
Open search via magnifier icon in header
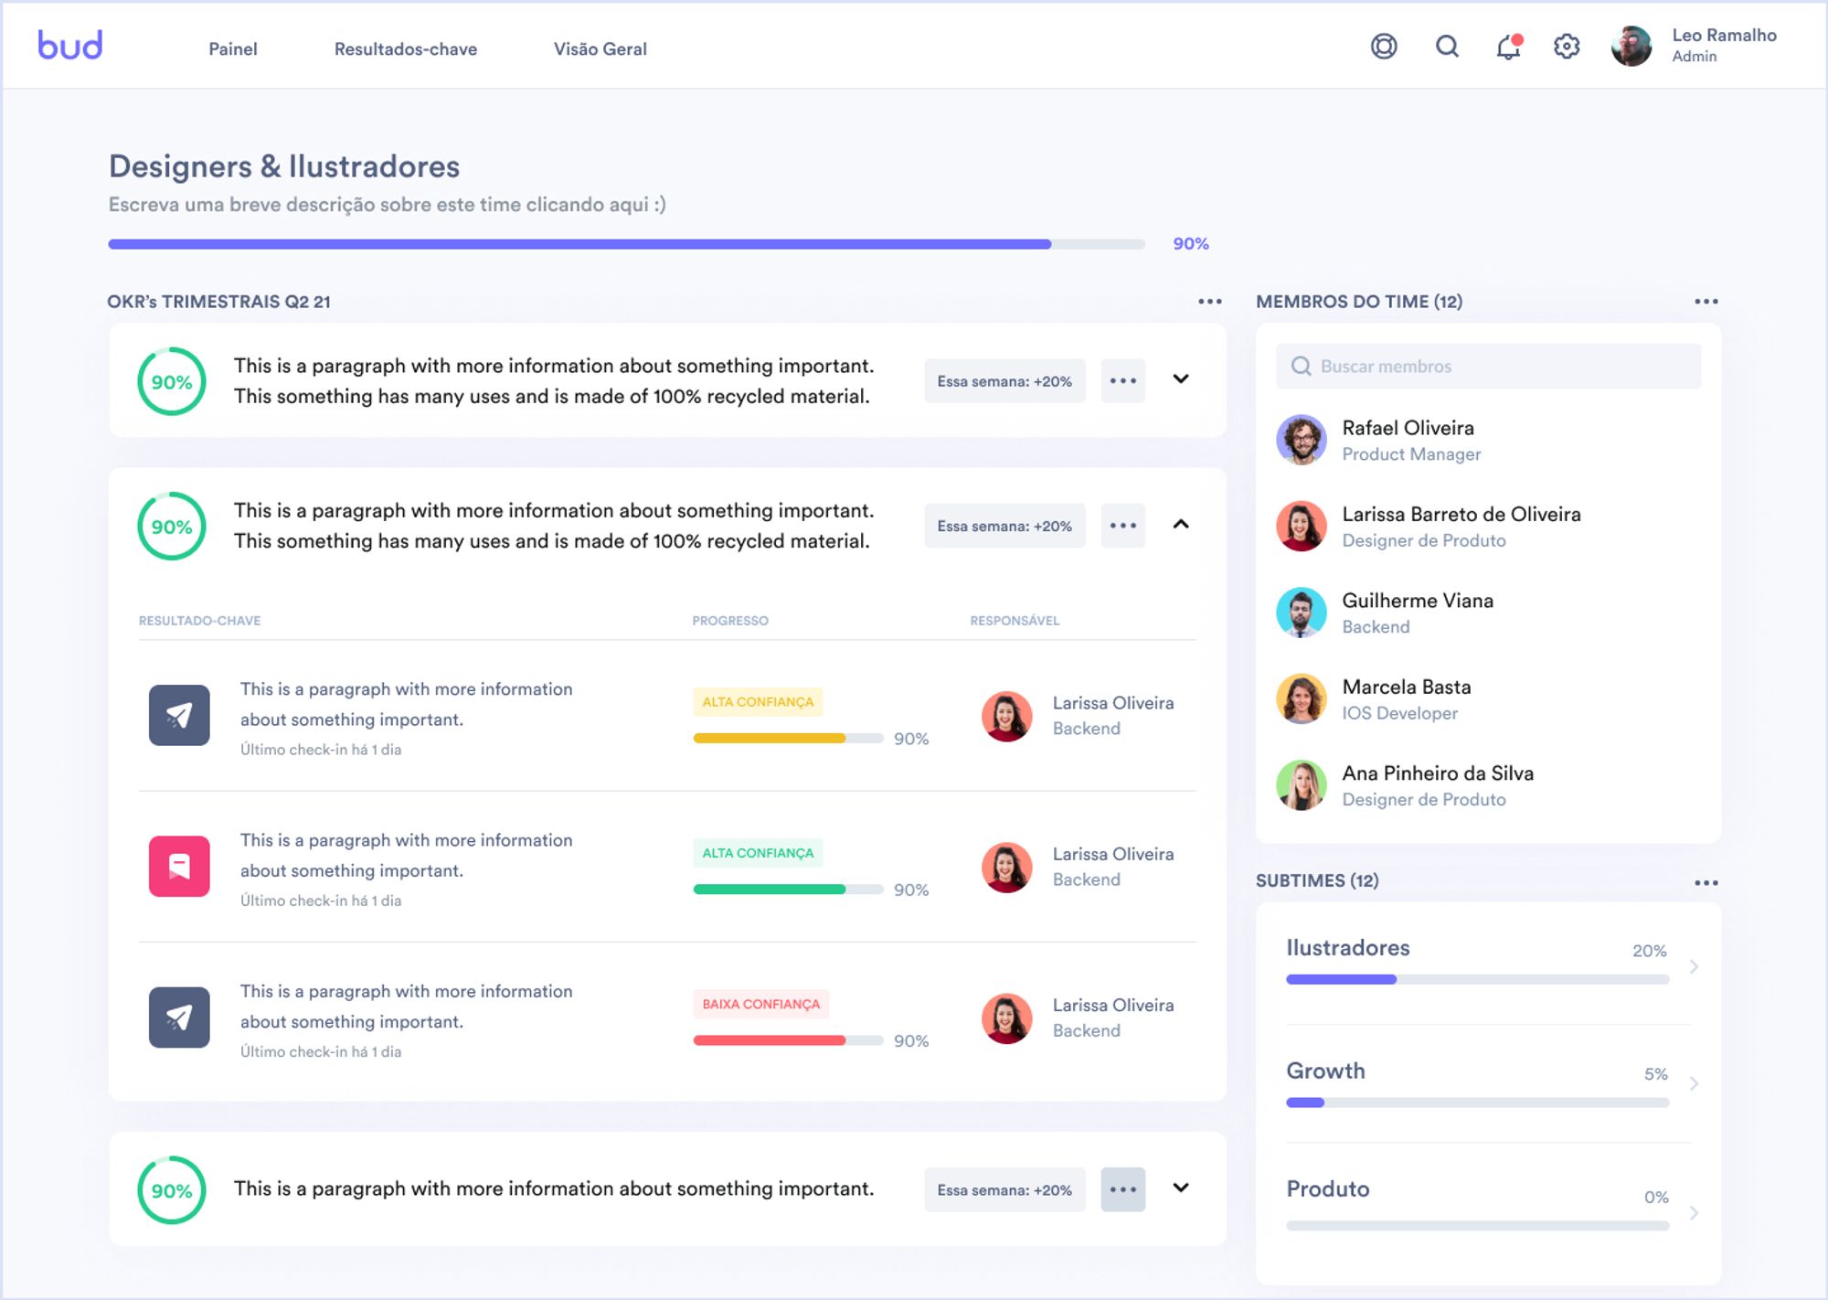pos(1447,46)
